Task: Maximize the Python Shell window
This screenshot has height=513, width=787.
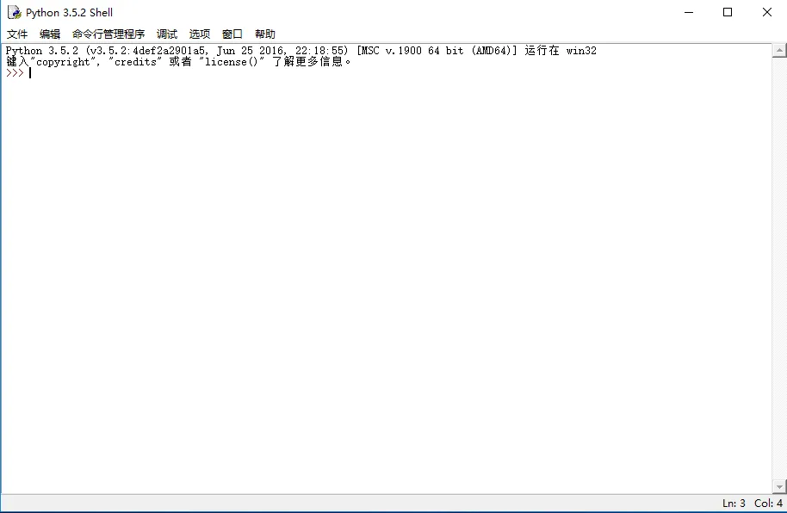Action: point(728,12)
